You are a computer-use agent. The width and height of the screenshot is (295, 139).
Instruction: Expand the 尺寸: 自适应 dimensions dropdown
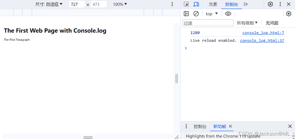coord(49,4)
